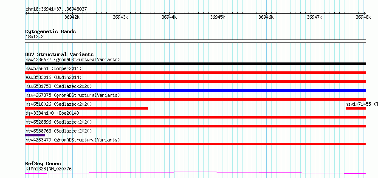The width and height of the screenshot is (378, 178).
Task: Click the 18q12.2 cytogenetic band line
Action: pyautogui.click(x=195, y=41)
